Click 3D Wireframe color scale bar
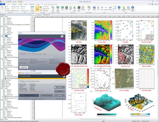This screenshot has width=159, height=122. point(107,114)
